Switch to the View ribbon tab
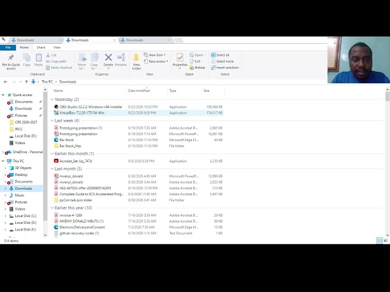The height and width of the screenshot is (292, 390). (x=57, y=47)
